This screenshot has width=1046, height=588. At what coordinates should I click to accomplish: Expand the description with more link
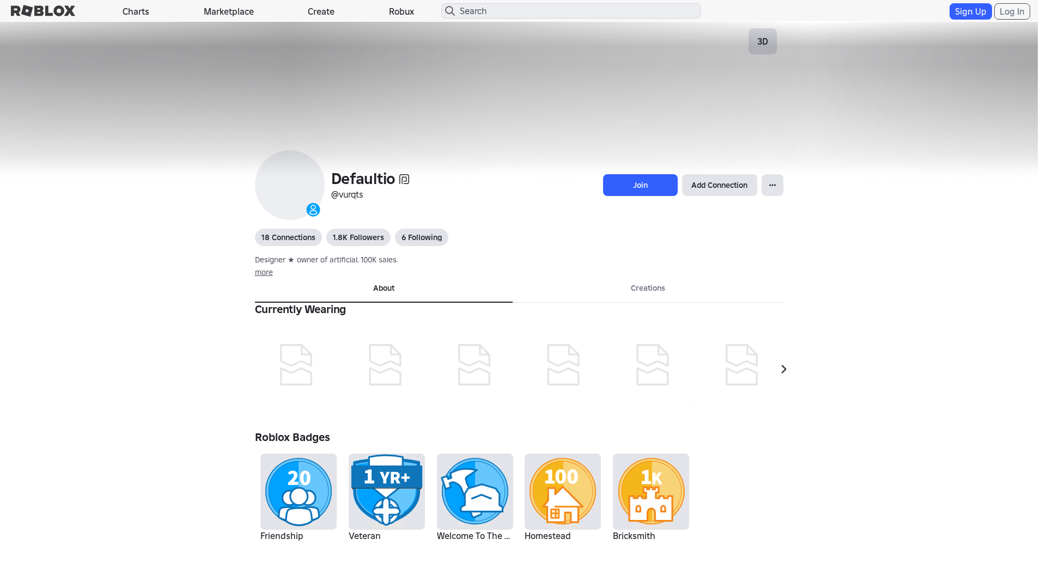pyautogui.click(x=264, y=272)
